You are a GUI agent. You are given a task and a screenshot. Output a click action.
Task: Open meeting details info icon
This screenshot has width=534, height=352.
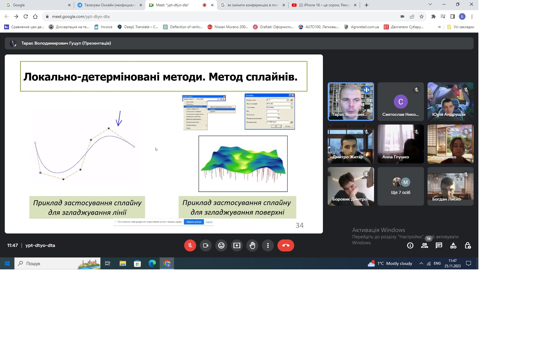[410, 246]
